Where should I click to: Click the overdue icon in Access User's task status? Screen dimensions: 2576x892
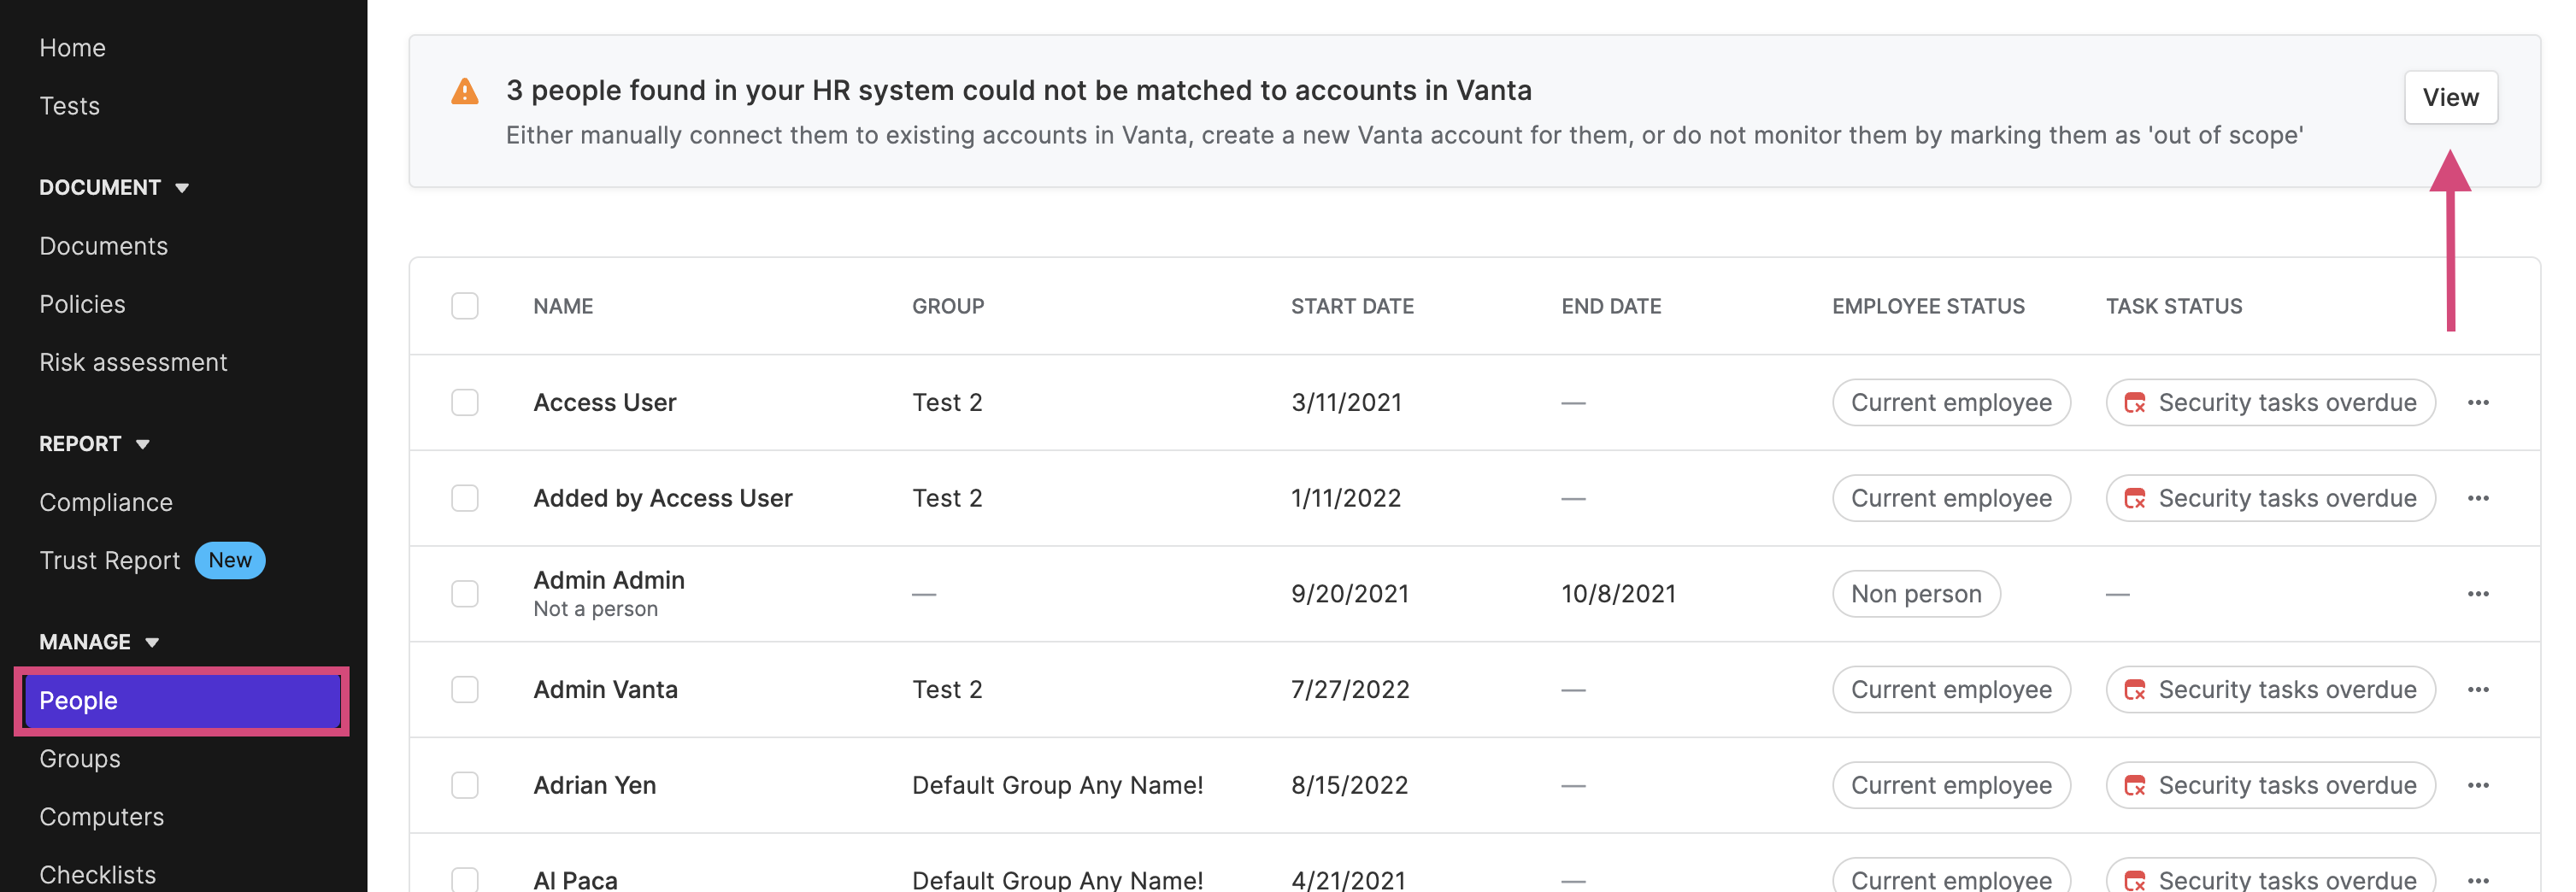coord(2134,403)
